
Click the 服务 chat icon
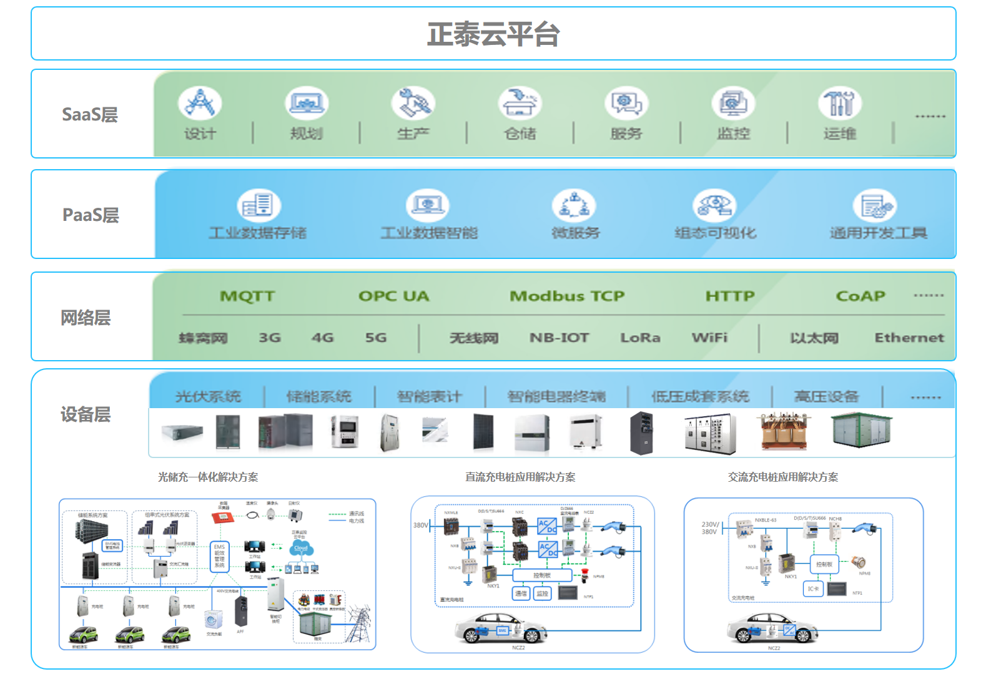(626, 103)
